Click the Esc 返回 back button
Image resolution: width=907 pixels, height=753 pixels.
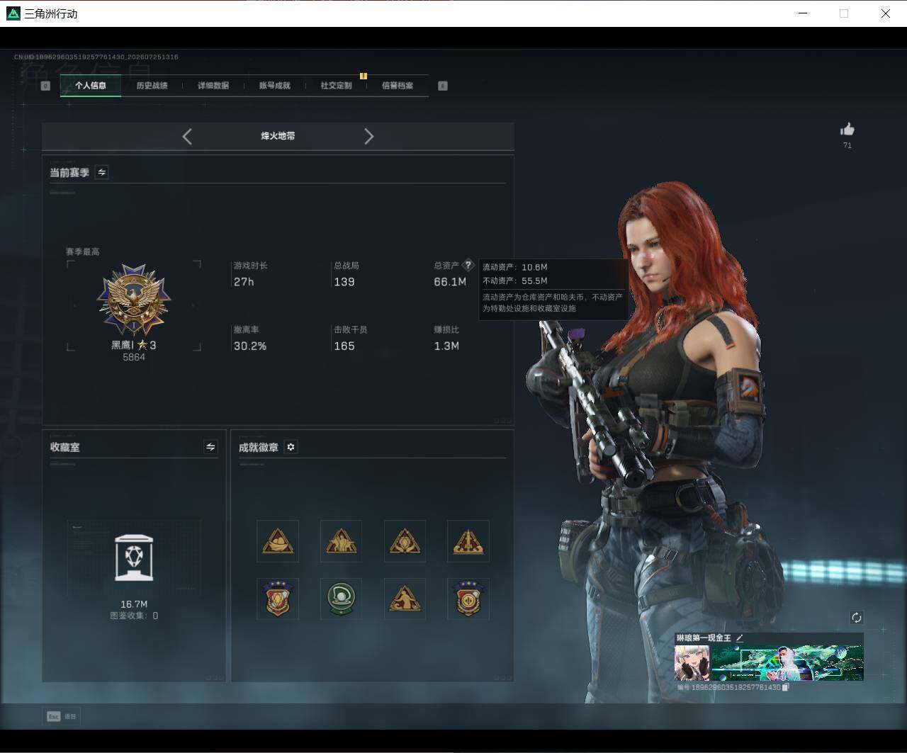(x=62, y=716)
